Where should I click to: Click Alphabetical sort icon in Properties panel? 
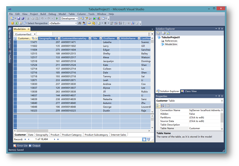(163, 106)
